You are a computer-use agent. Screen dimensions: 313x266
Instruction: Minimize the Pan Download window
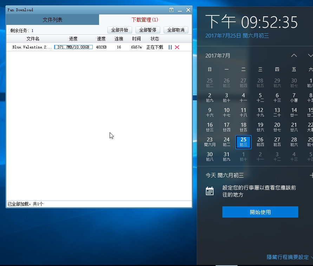tap(180, 10)
